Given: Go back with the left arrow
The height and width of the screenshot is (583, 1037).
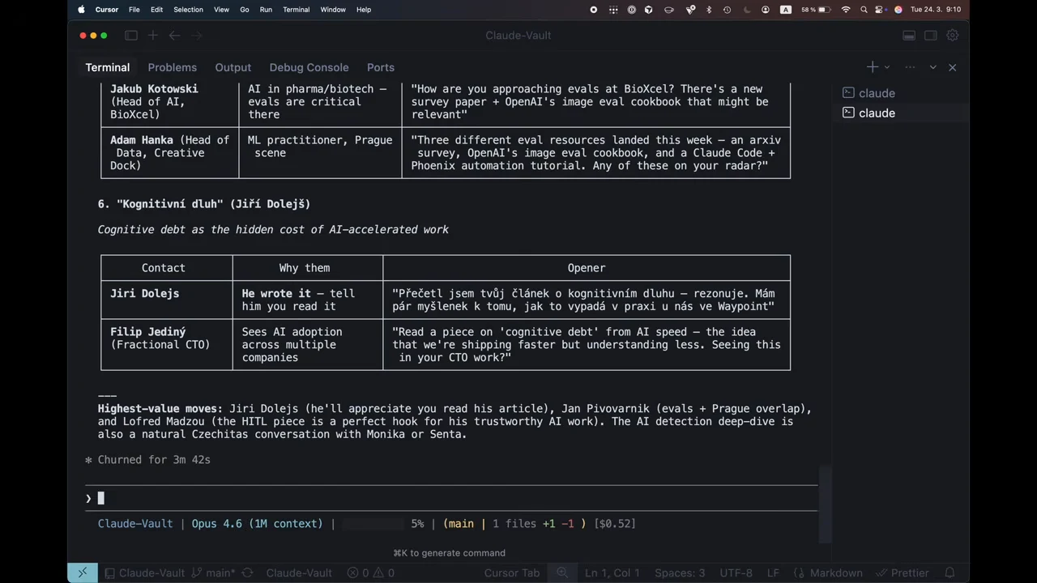Looking at the screenshot, I should coord(174,36).
